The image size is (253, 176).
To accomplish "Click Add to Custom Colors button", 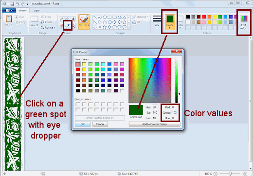I will [x=154, y=124].
